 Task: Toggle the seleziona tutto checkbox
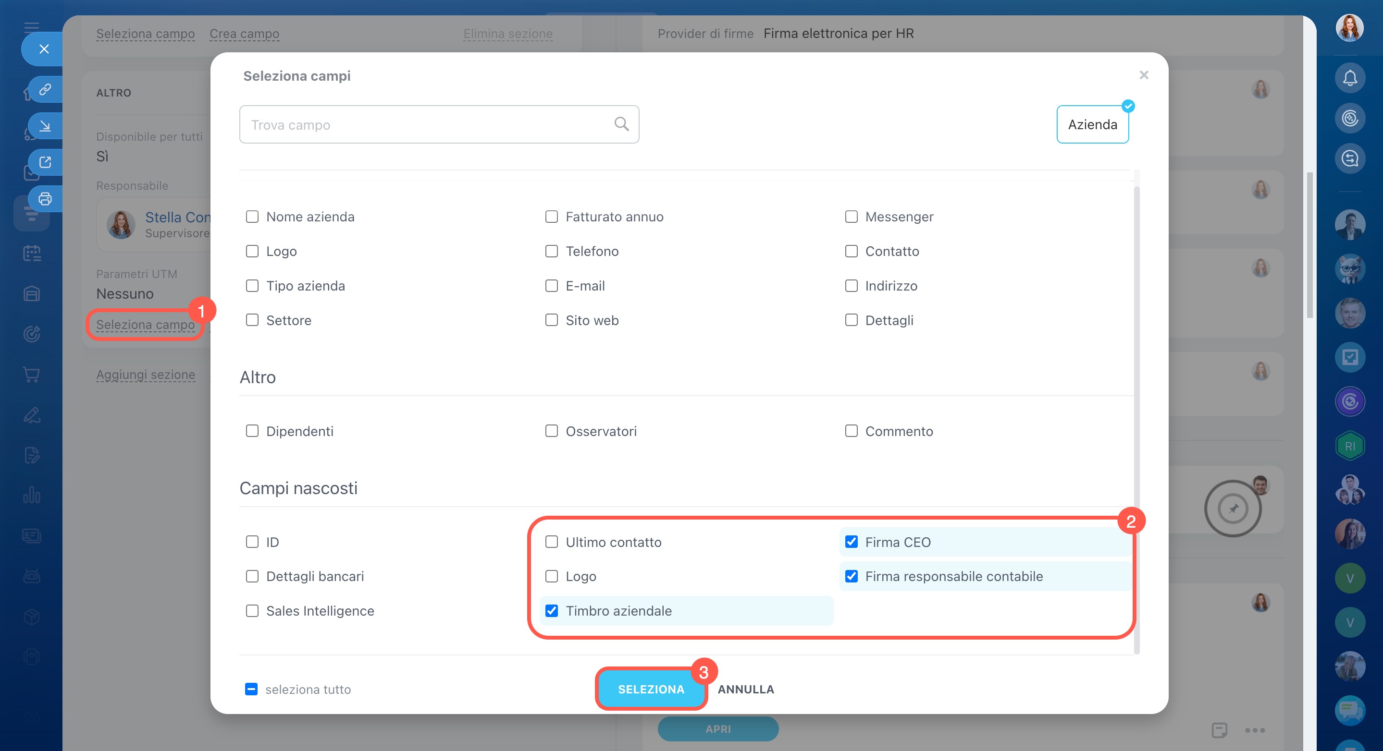251,689
